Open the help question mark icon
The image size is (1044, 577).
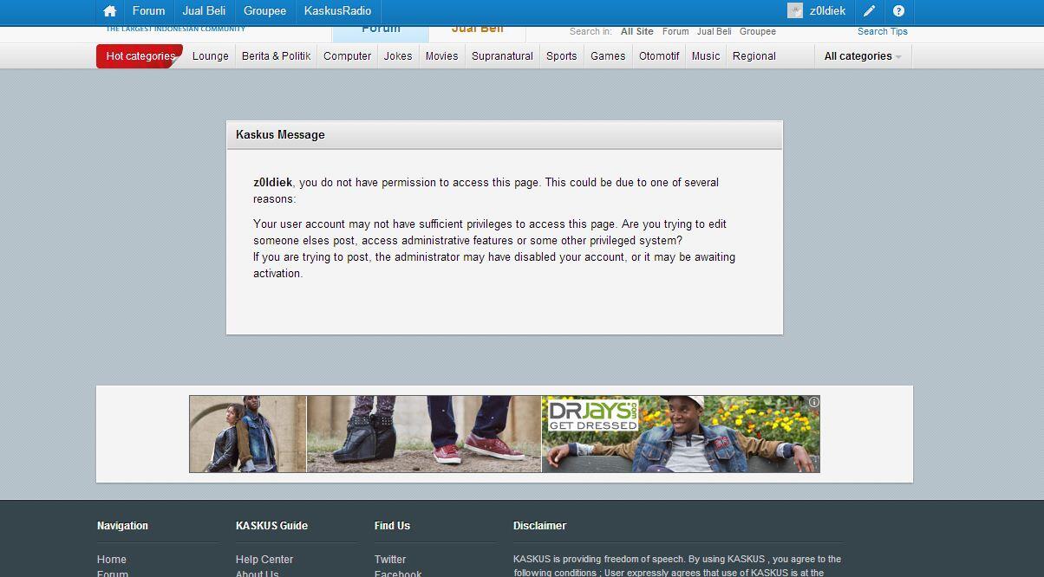898,11
